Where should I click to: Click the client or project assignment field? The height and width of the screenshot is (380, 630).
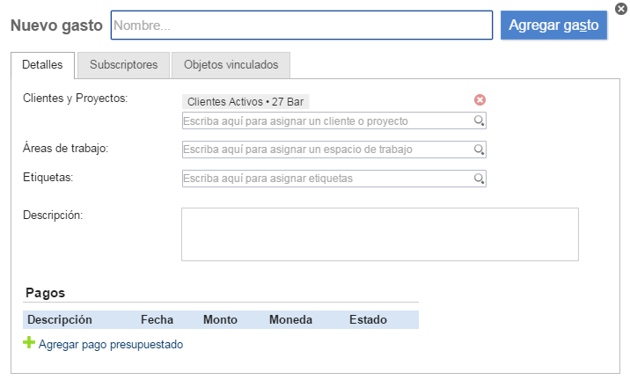pos(326,121)
